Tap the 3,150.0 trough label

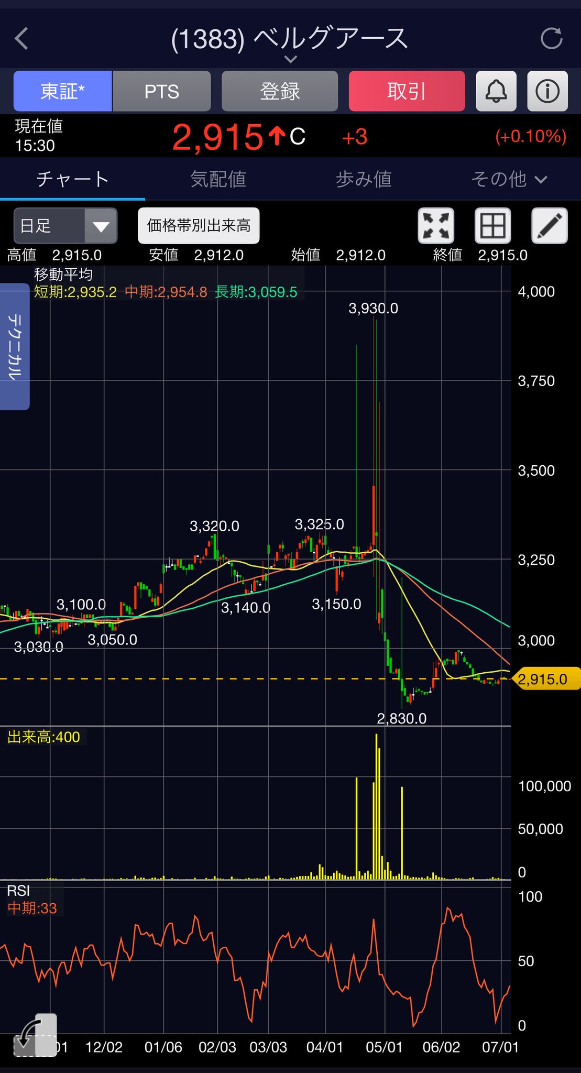coord(336,604)
